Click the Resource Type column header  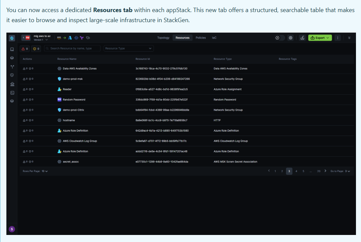pyautogui.click(x=223, y=59)
